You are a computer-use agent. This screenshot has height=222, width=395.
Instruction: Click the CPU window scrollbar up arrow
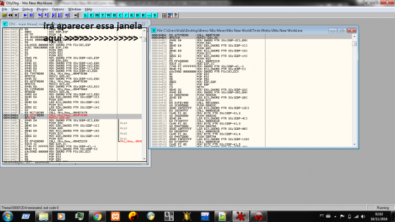(145, 31)
